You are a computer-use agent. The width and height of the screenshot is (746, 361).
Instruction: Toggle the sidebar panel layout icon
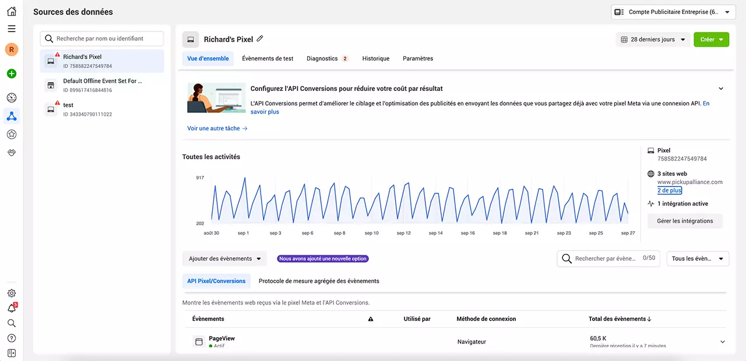12,353
